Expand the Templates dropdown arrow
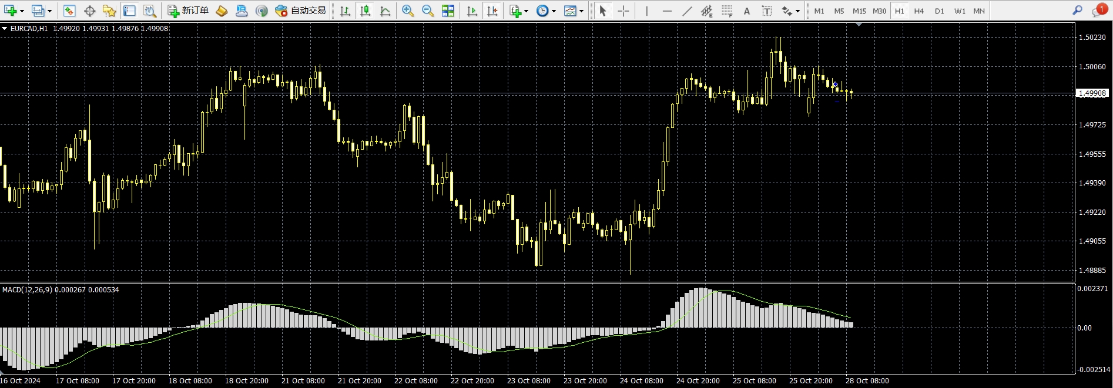The width and height of the screenshot is (1113, 388). (581, 11)
